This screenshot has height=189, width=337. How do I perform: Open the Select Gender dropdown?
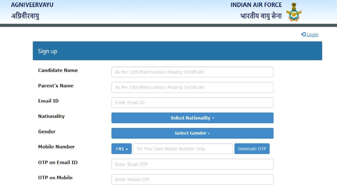[192, 133]
